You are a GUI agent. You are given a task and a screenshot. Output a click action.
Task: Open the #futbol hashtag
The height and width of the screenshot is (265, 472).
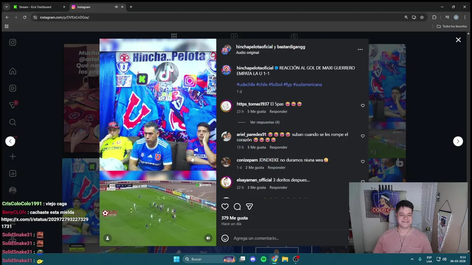point(275,85)
